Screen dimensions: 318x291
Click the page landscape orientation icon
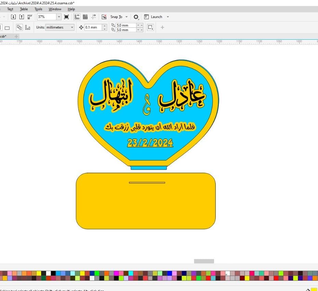(x=7, y=28)
